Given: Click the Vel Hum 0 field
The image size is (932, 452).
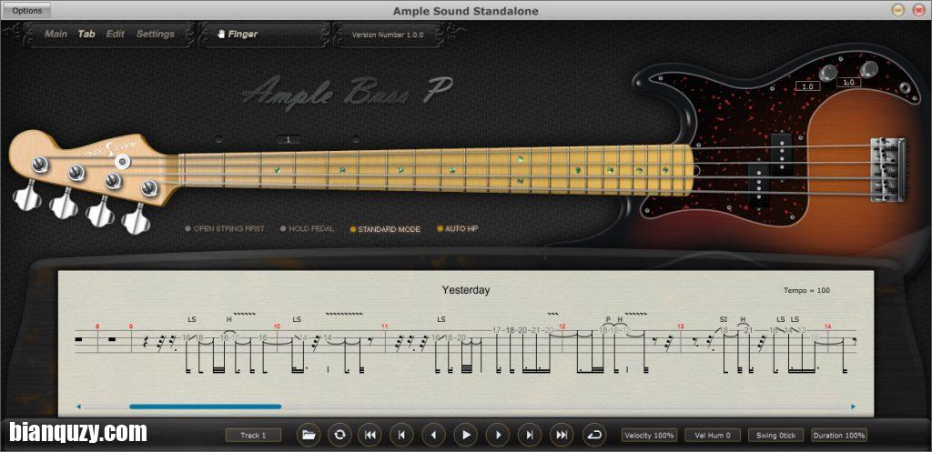Looking at the screenshot, I should (713, 436).
